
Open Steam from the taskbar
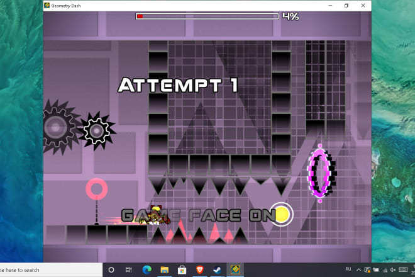pos(218,270)
